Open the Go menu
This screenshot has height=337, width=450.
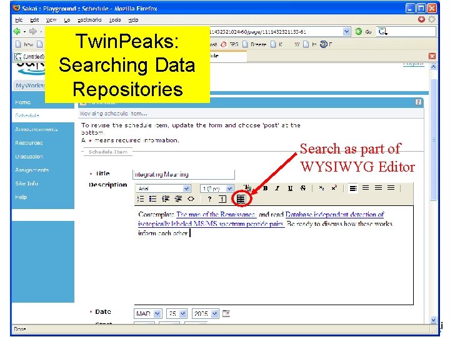coord(67,20)
